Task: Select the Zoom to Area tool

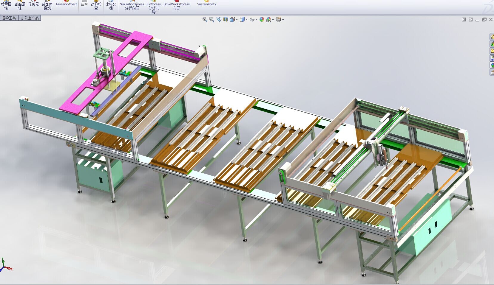Action: pyautogui.click(x=212, y=19)
